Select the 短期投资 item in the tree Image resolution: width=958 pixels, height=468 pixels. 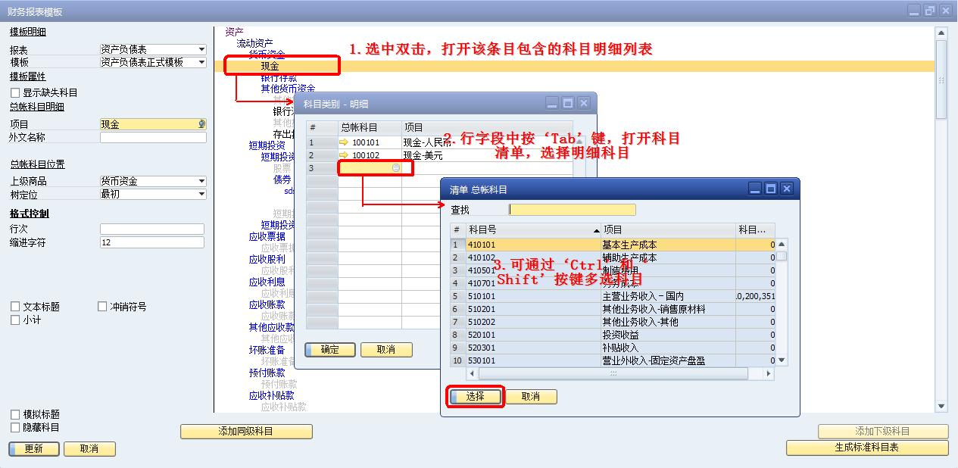coord(267,145)
